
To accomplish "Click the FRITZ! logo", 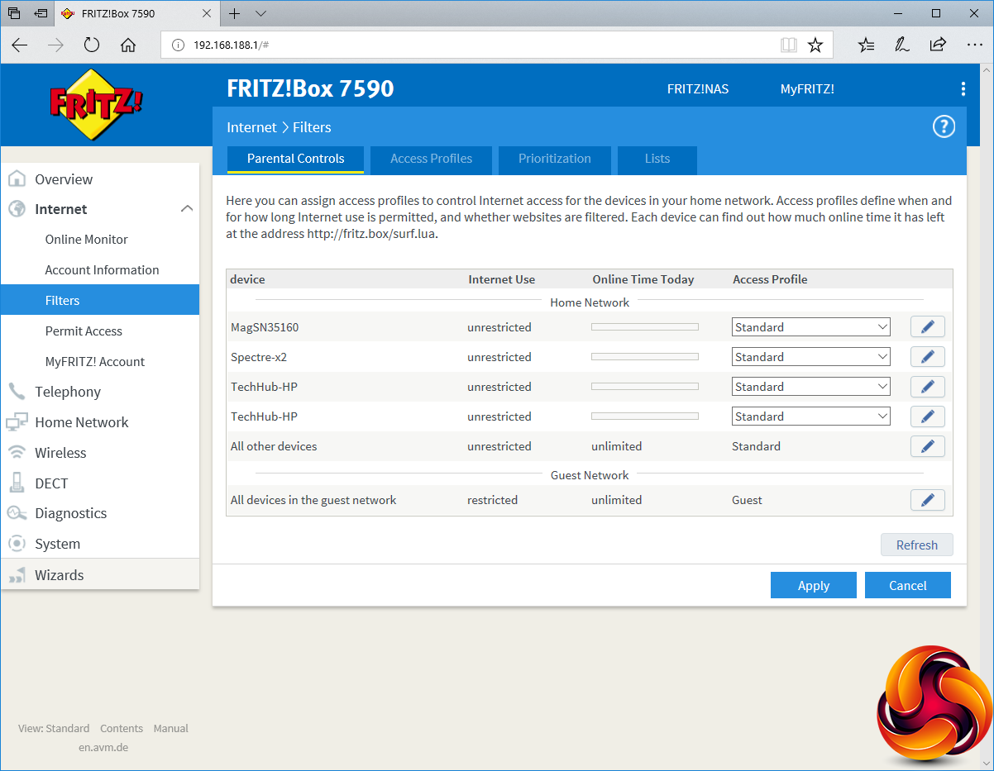I will point(96,105).
